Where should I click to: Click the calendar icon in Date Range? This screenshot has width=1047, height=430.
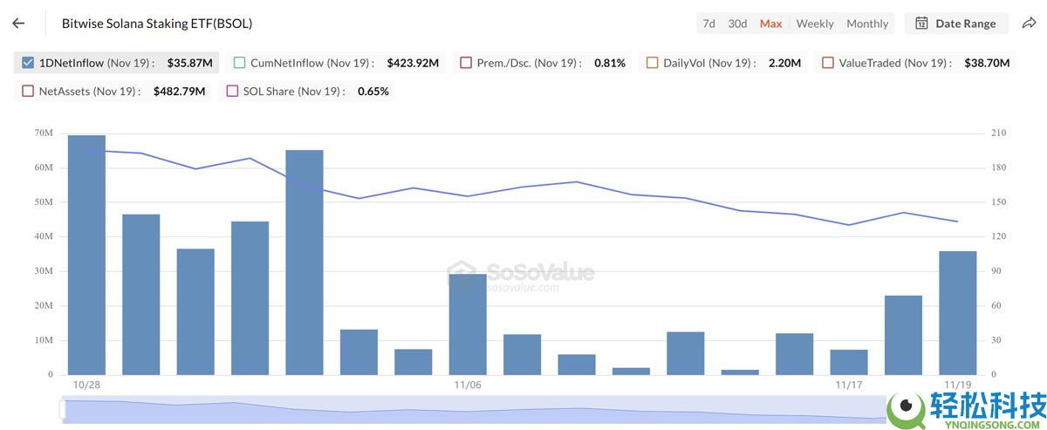[921, 24]
